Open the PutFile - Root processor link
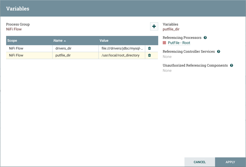The width and height of the screenshot is (246, 167). (x=179, y=43)
